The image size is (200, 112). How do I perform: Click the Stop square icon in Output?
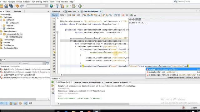53,89
